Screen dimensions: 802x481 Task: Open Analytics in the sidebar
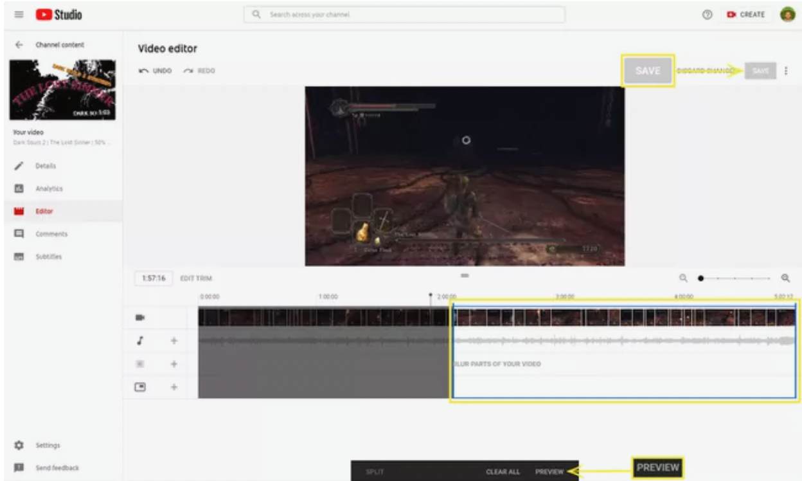pyautogui.click(x=49, y=188)
